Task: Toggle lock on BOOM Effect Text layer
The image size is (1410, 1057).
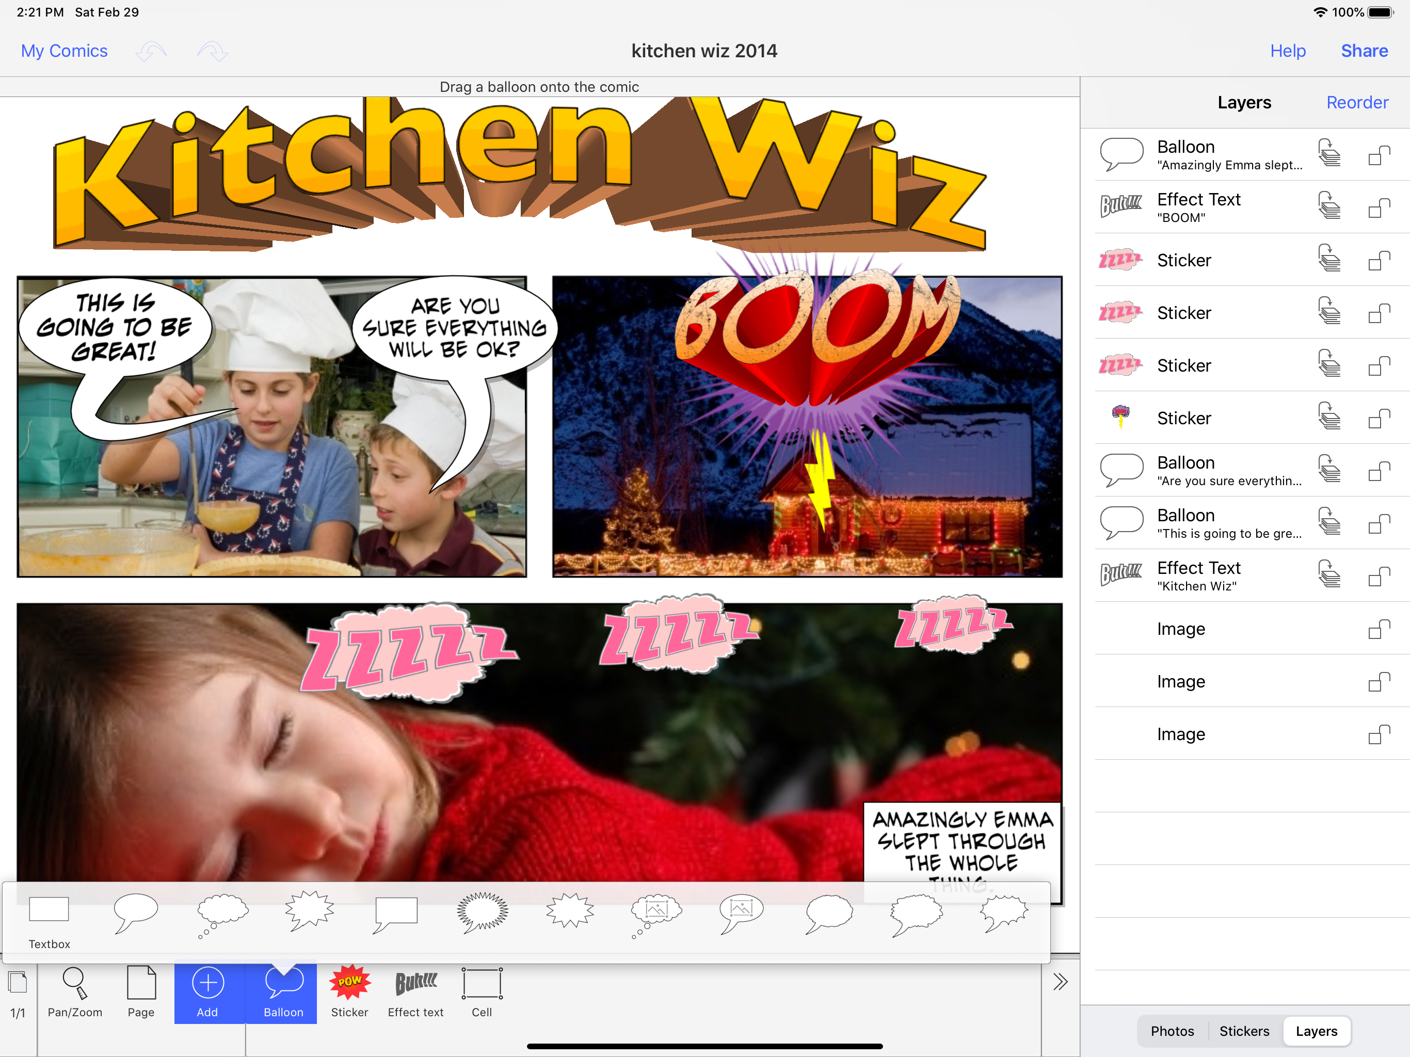Action: [1379, 208]
